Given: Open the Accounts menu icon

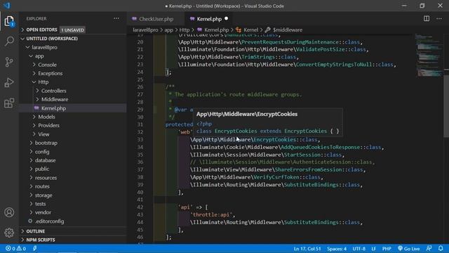Looking at the screenshot, I should click(x=9, y=212).
